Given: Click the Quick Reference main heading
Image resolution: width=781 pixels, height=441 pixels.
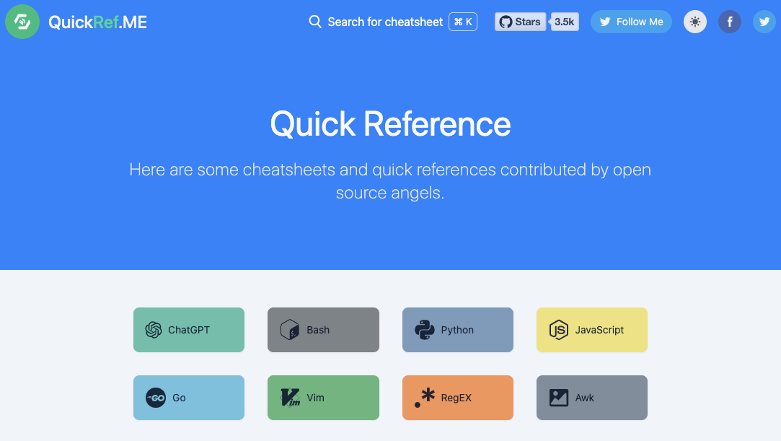Looking at the screenshot, I should 391,123.
